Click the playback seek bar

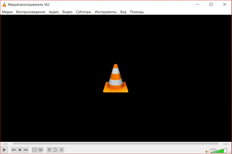115,144
